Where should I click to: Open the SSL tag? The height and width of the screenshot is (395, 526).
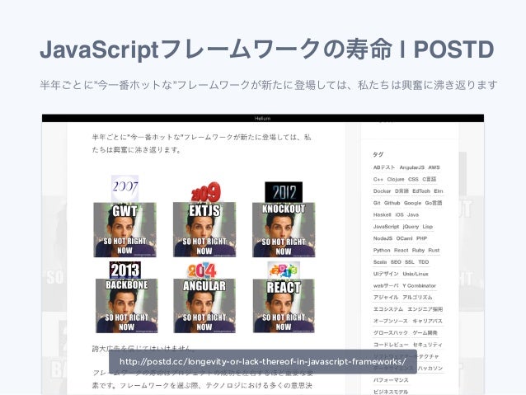[x=410, y=261]
